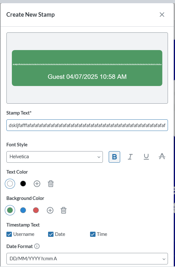Toggle underline font style
175x267 pixels.
pyautogui.click(x=146, y=157)
